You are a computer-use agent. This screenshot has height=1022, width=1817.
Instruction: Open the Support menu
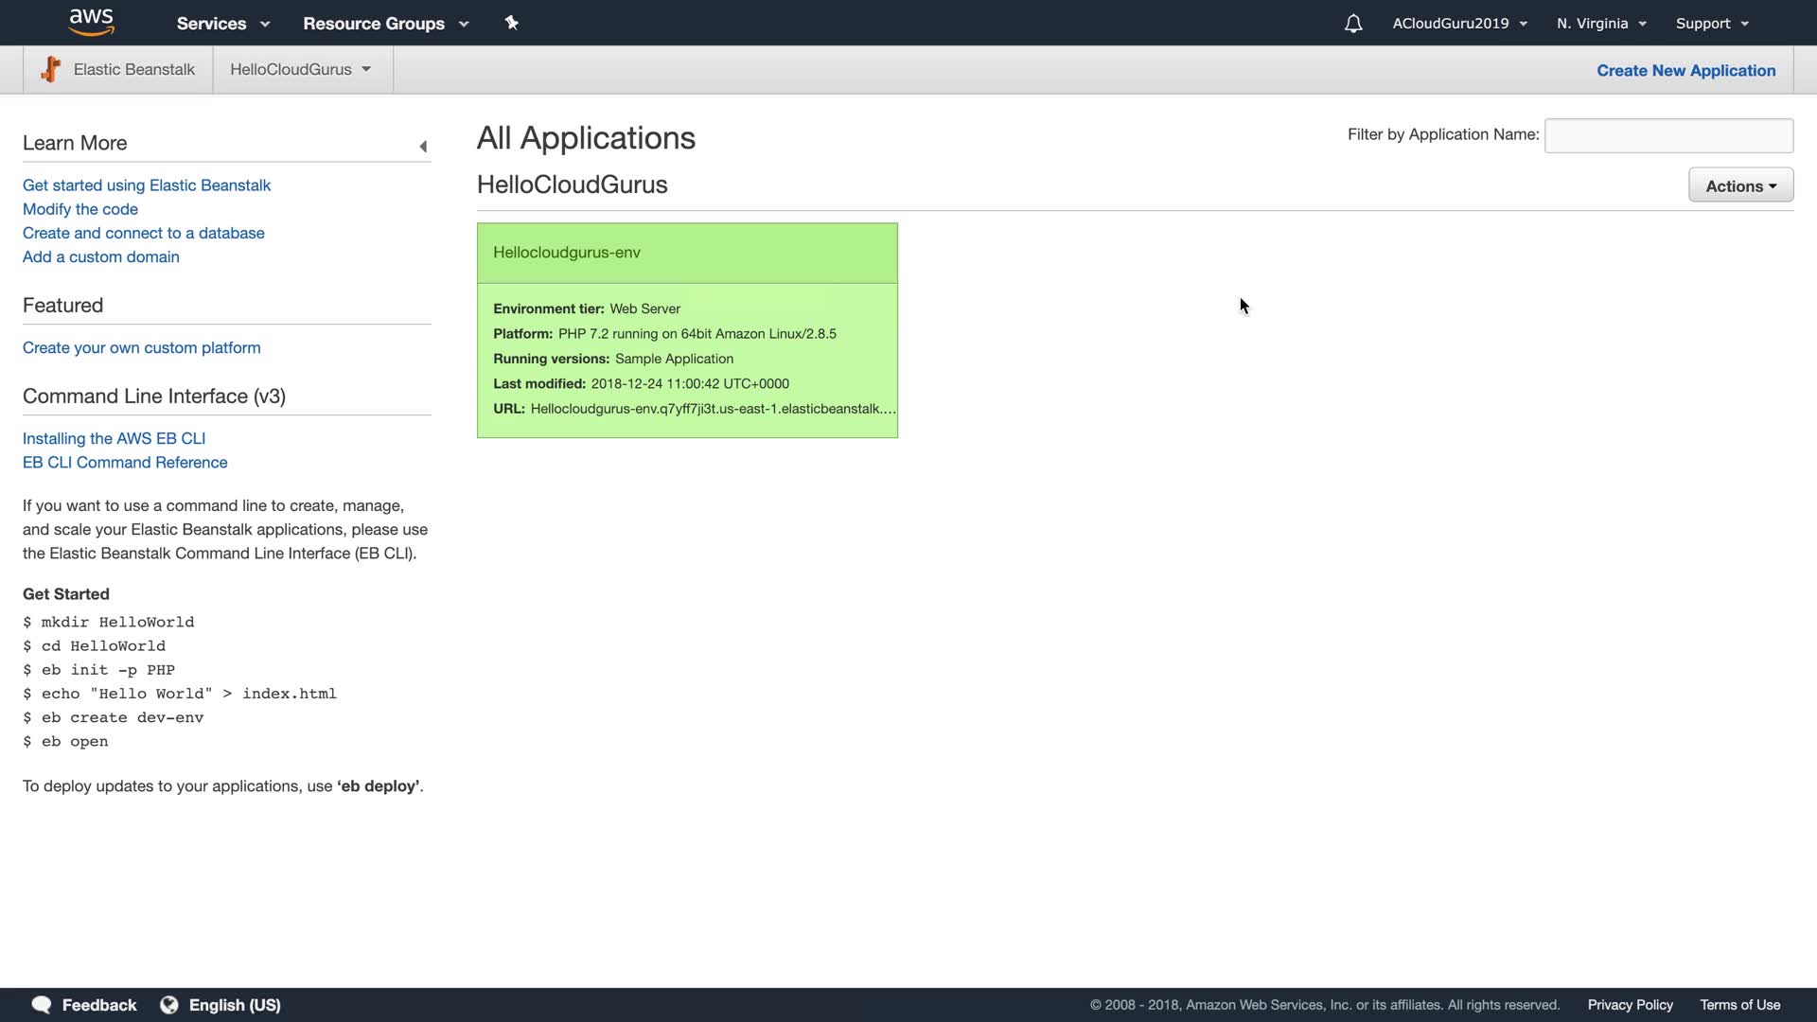(1712, 24)
